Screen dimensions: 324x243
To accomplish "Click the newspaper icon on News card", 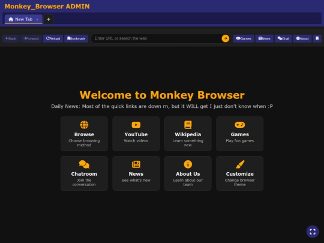I will click(136, 164).
